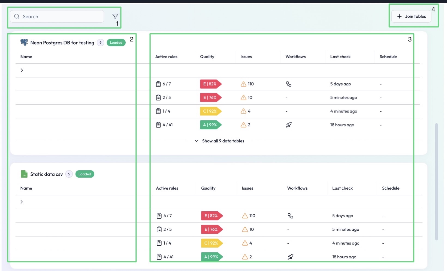The width and height of the screenshot is (447, 271).
Task: Click the Neon Postgres elephant icon
Action: (x=24, y=42)
